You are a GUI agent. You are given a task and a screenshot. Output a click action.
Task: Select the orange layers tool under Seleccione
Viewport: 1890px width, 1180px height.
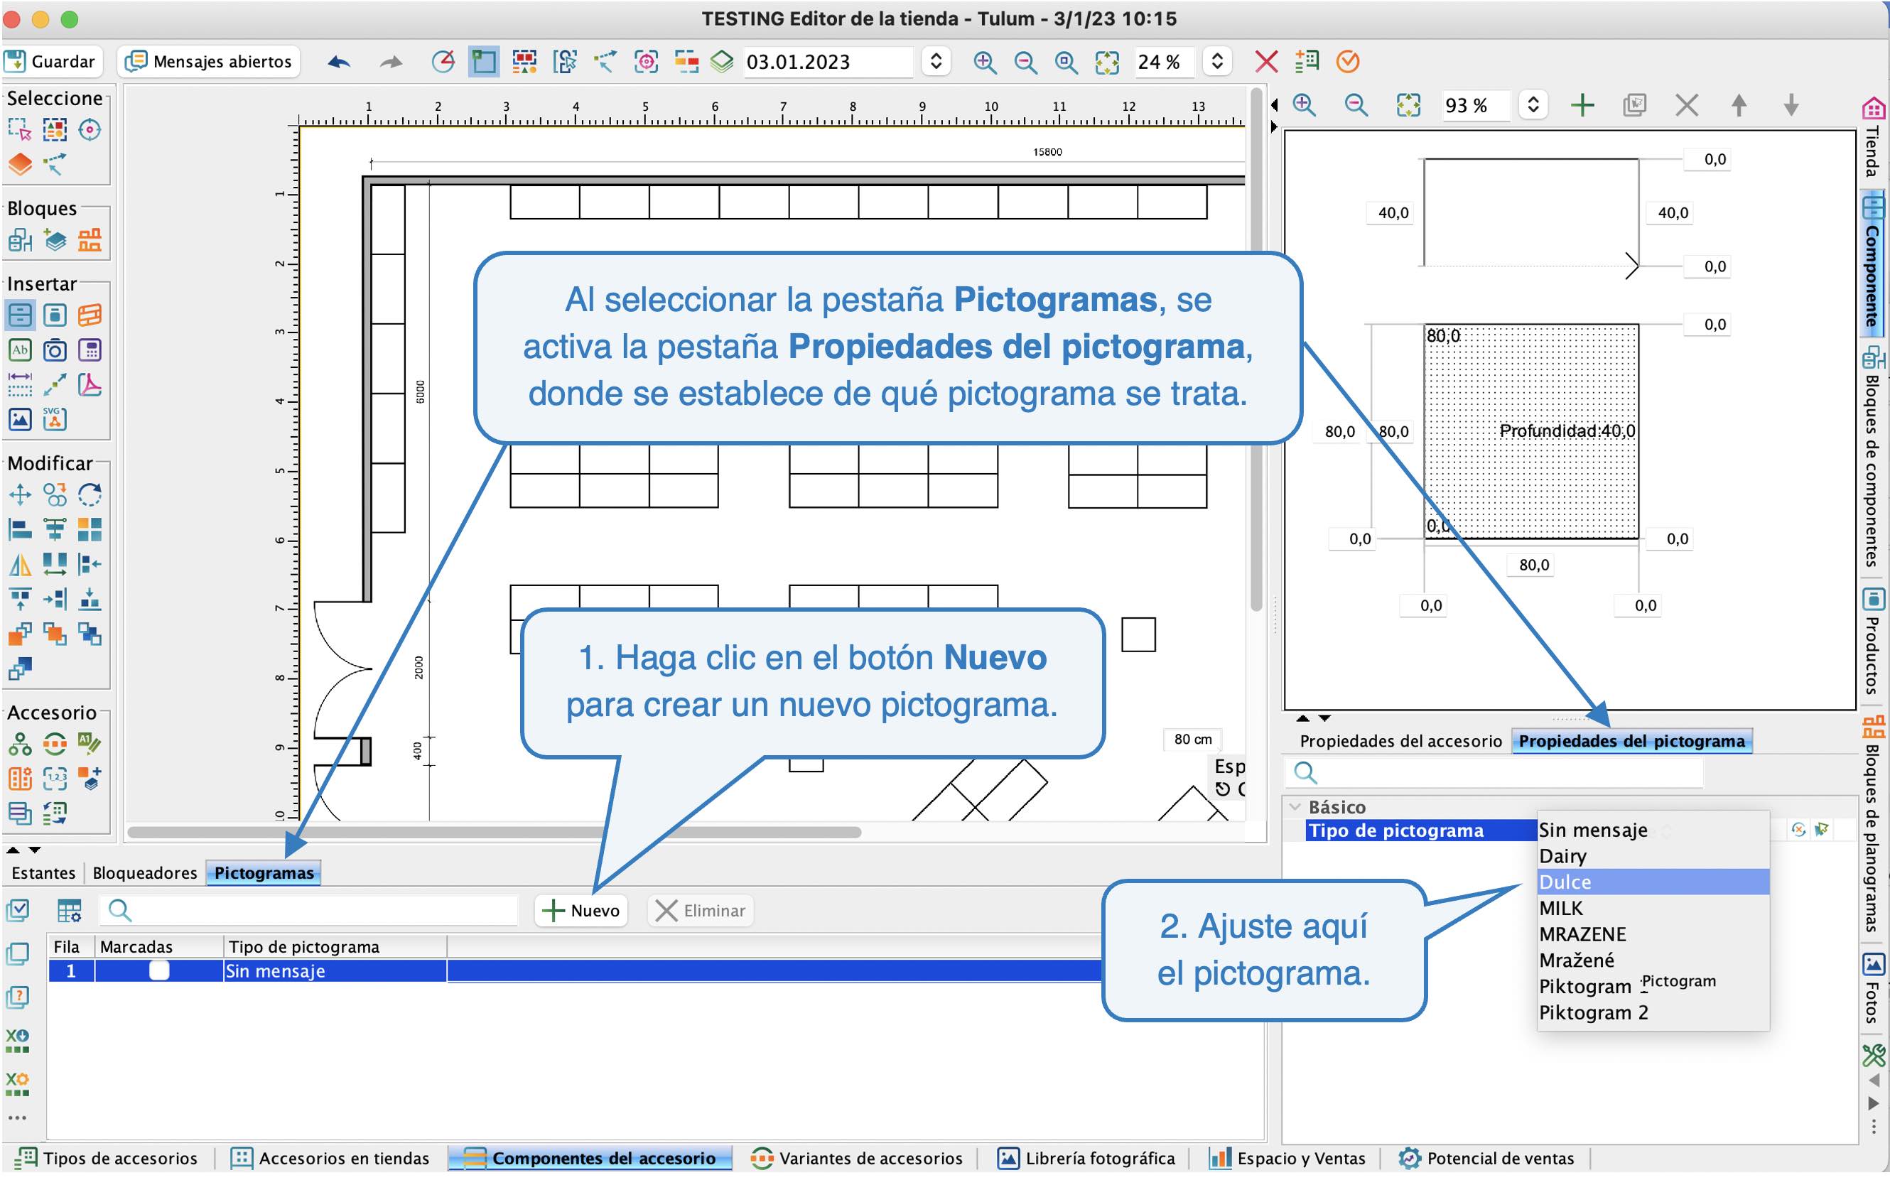pos(19,164)
